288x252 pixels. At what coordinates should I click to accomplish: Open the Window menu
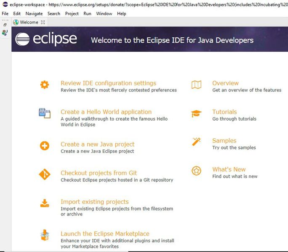(x=104, y=13)
